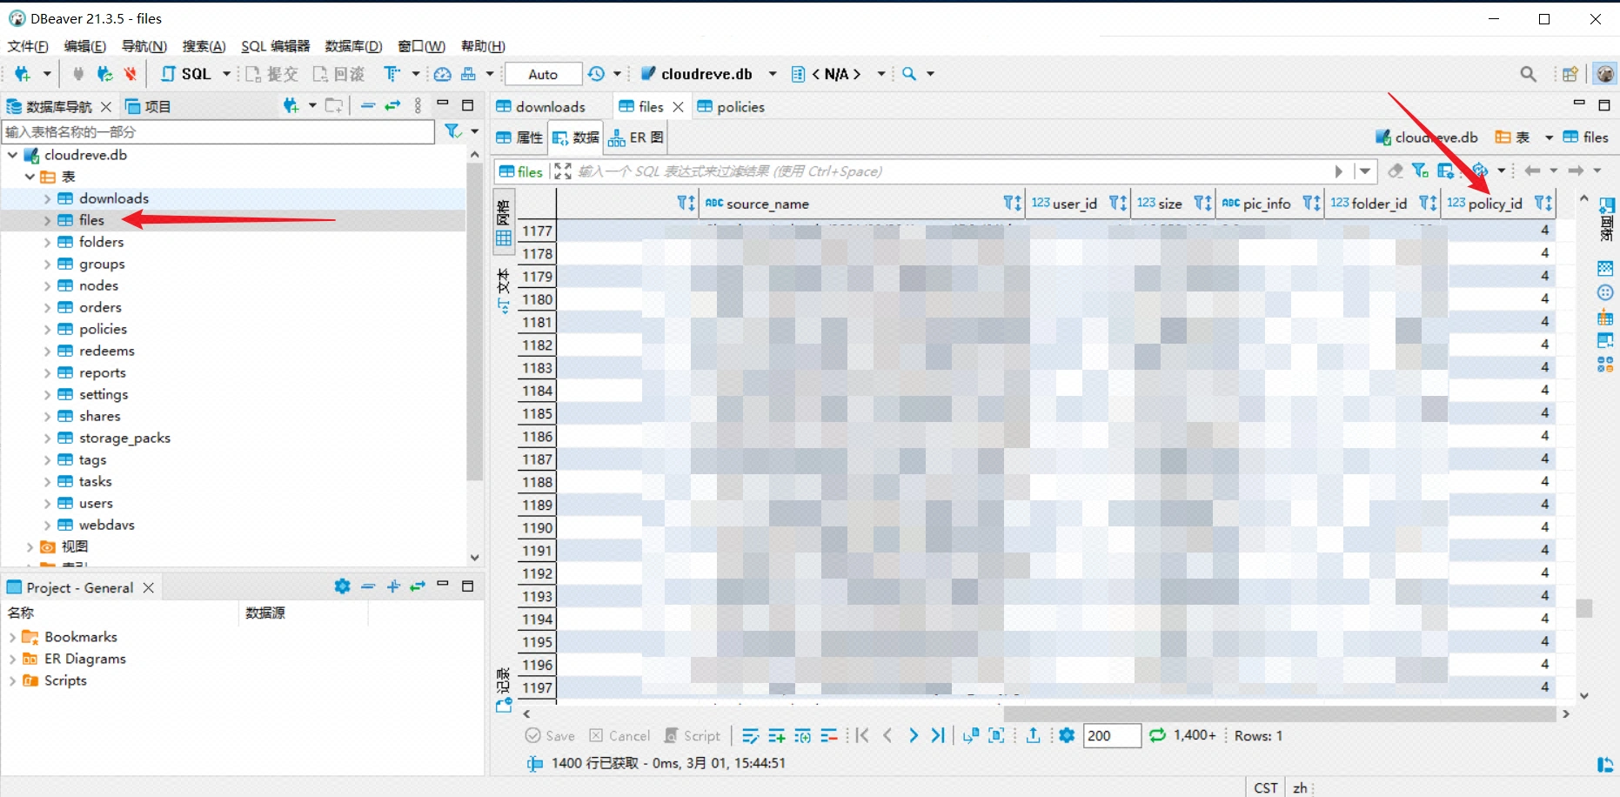Expand the downloads table node
The width and height of the screenshot is (1620, 797).
[47, 198]
